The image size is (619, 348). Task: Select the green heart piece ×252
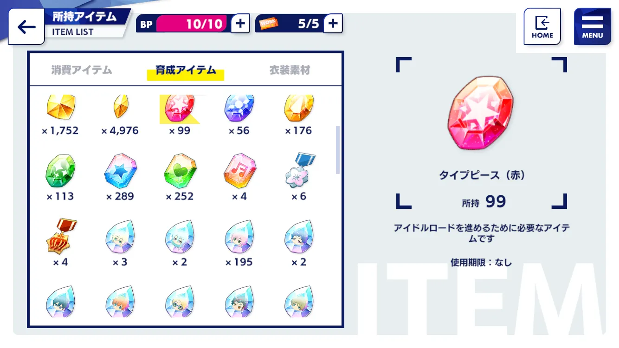tap(180, 177)
